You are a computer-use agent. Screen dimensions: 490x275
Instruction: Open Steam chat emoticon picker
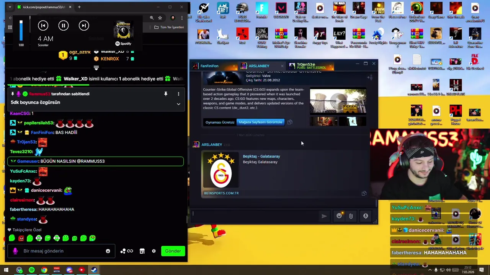click(x=339, y=216)
